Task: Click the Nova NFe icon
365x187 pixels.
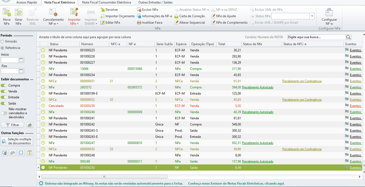Action: 6,13
